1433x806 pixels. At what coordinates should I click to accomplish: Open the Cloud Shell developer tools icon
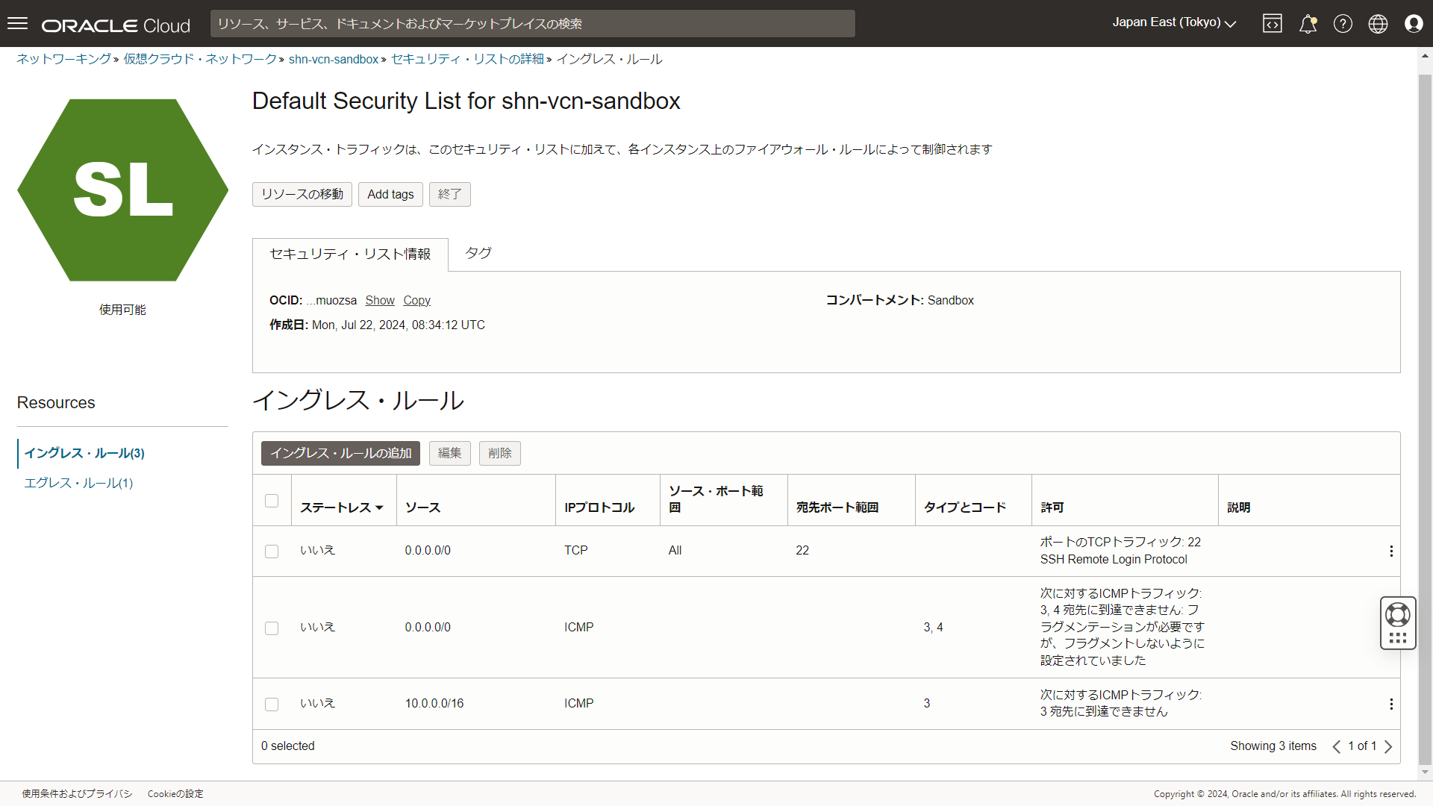(1273, 24)
